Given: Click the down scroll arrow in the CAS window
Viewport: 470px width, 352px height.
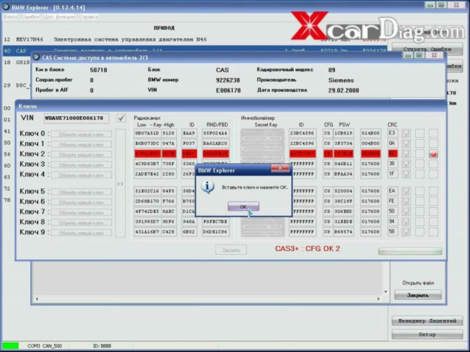Looking at the screenshot, I should (386, 292).
